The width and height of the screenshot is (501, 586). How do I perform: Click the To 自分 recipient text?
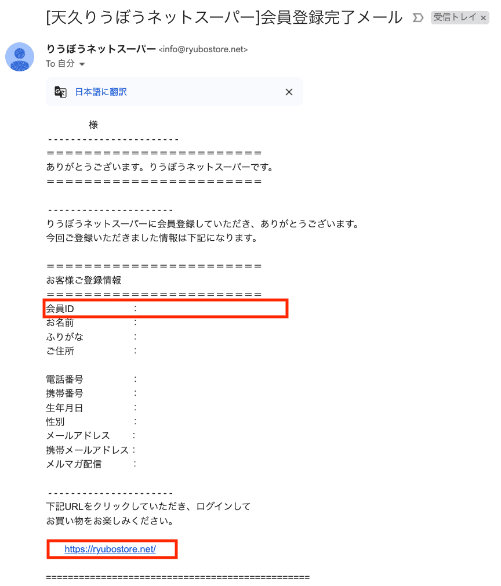60,64
